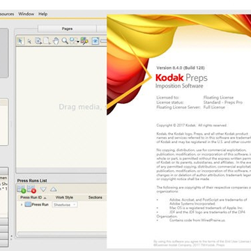Select the small direct-select arrow tool
251x251 pixels.
point(29,41)
